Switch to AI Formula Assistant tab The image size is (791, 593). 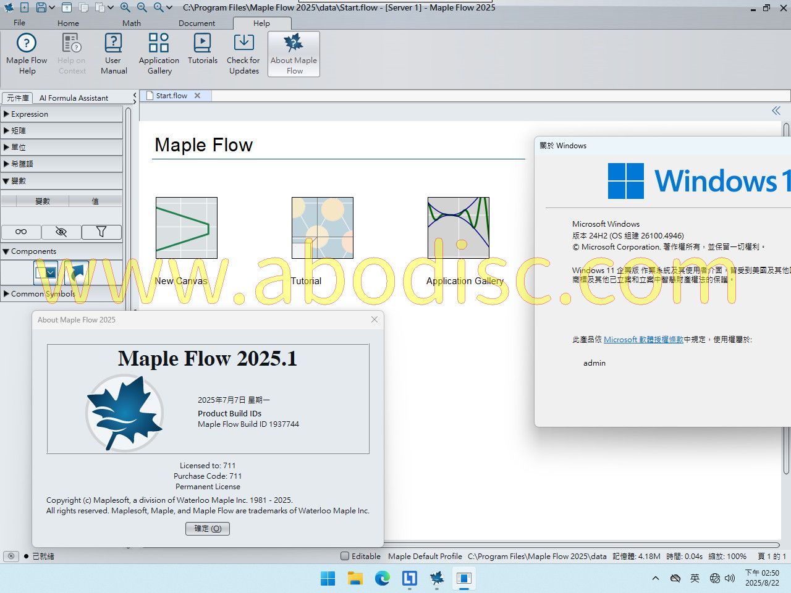click(x=74, y=98)
